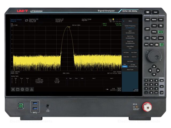Hit keypad digit 0
Screen dimensions: 171x128
[151, 93]
